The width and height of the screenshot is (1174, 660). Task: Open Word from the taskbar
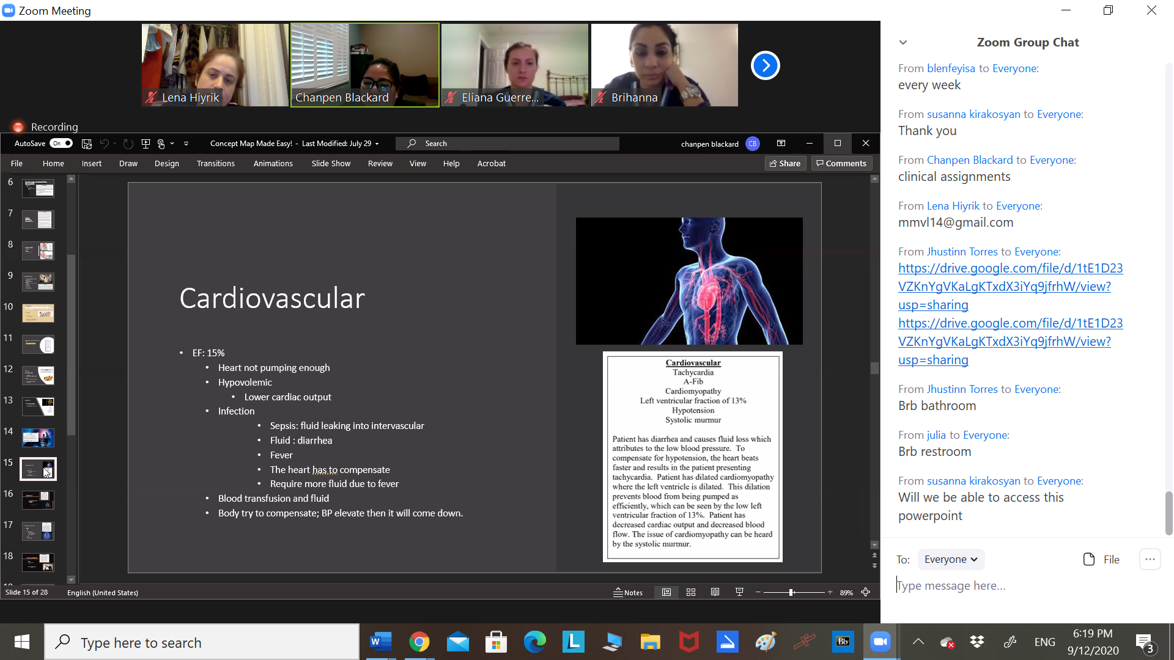pos(380,642)
